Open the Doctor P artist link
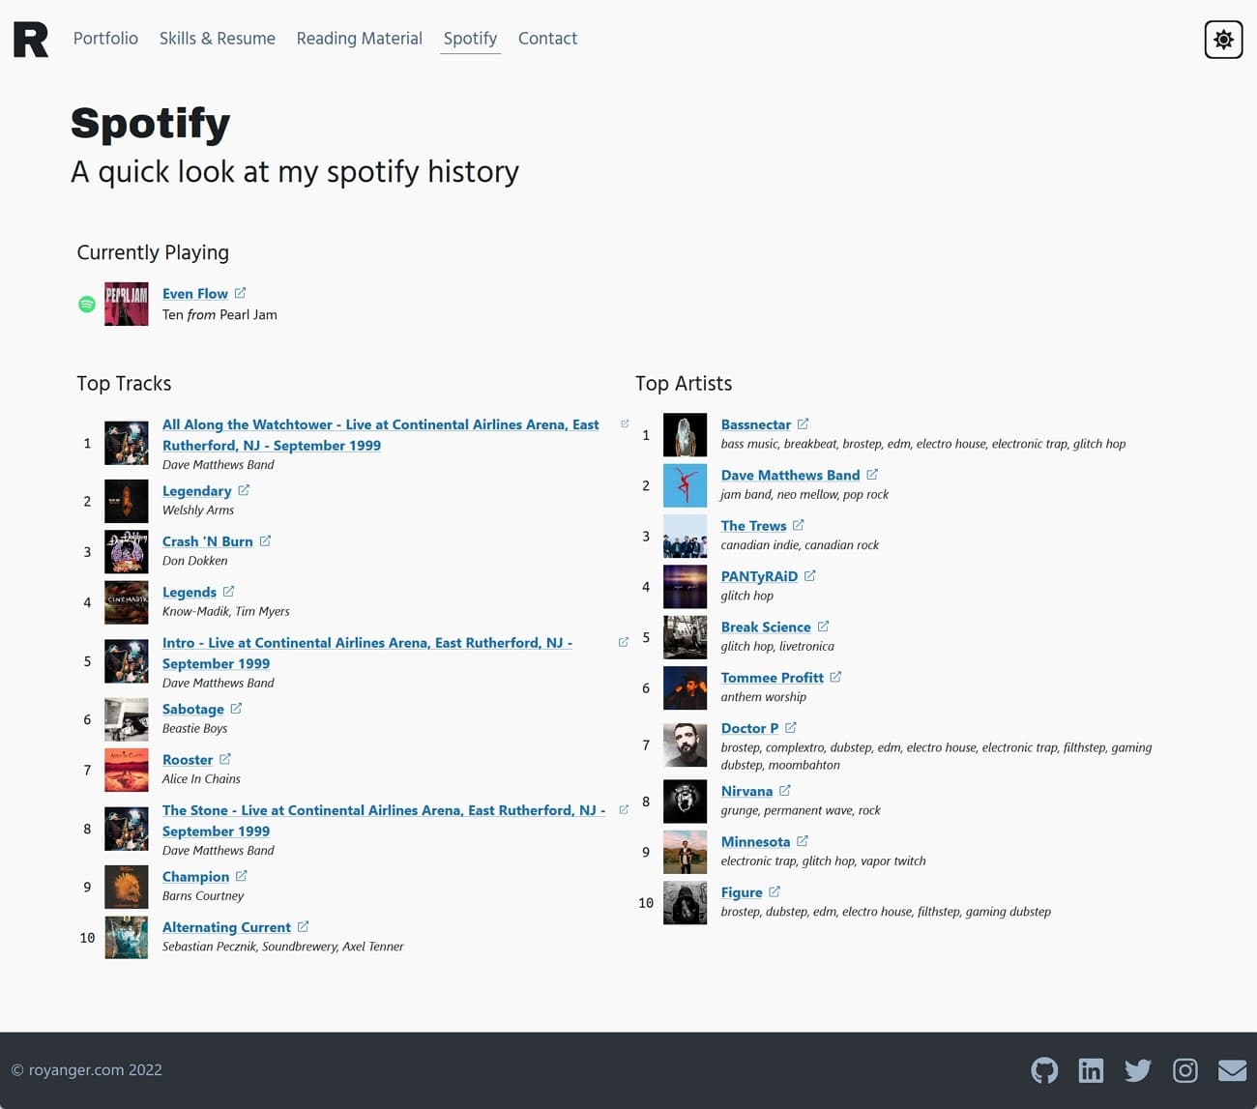This screenshot has height=1109, width=1257. 749,728
